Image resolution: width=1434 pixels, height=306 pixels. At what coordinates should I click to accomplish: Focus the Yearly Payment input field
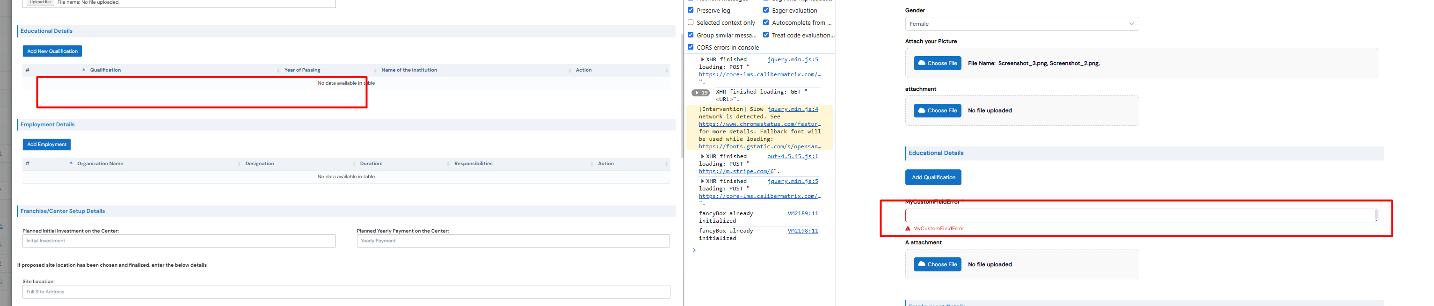coord(513,241)
